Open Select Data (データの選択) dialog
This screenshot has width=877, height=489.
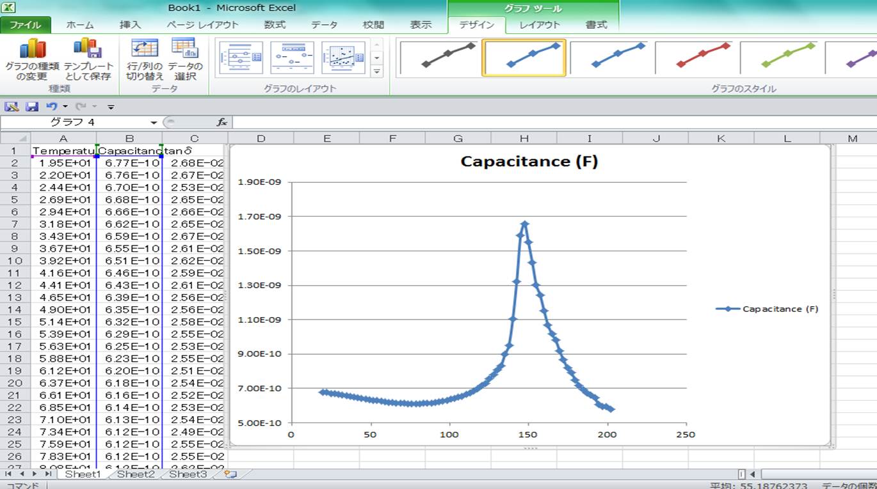click(x=185, y=59)
